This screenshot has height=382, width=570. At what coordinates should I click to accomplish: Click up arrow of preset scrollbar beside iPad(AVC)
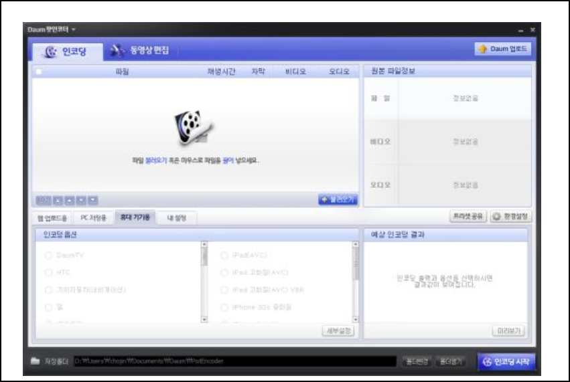[356, 244]
